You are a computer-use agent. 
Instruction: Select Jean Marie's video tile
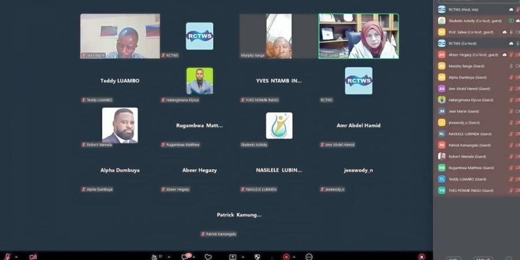(120, 36)
